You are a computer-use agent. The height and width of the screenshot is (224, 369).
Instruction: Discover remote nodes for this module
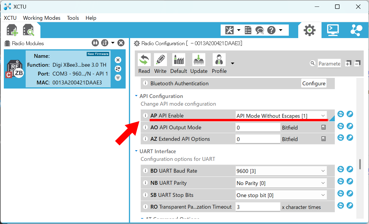click(118, 69)
